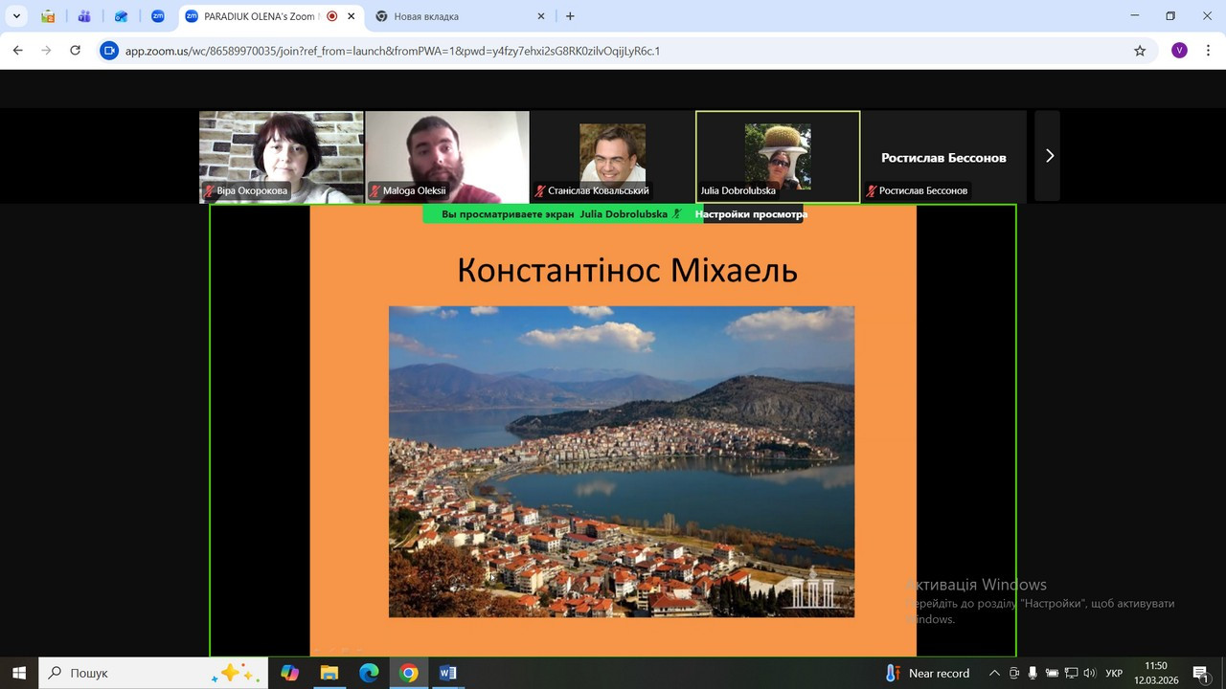Expand hidden system tray icons

994,673
